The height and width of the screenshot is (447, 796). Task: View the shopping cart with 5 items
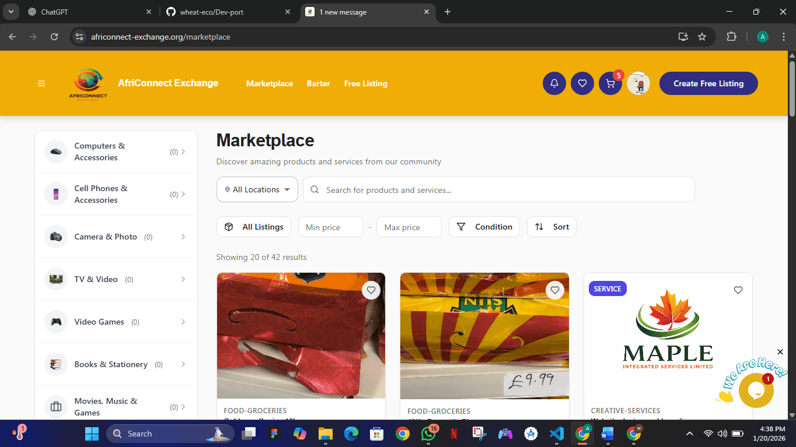pyautogui.click(x=610, y=83)
